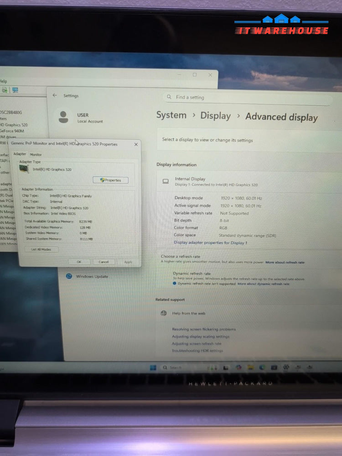Click the magnifier icon in Find a setting
342x456 pixels.
coord(169,97)
